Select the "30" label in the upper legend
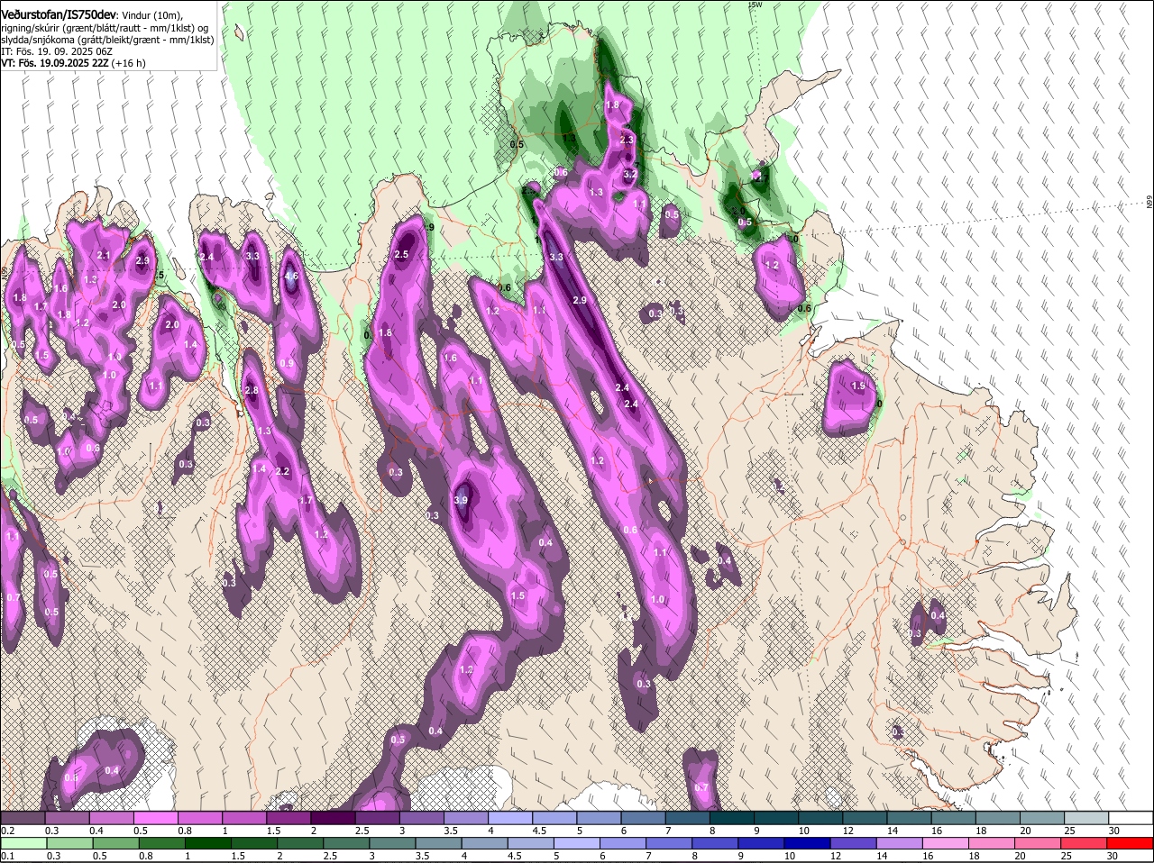 1114,831
